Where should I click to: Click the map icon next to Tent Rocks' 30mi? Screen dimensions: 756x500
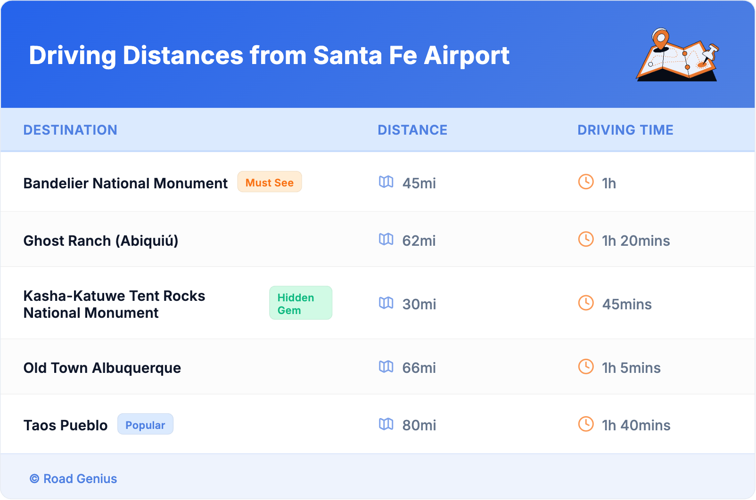[386, 304]
